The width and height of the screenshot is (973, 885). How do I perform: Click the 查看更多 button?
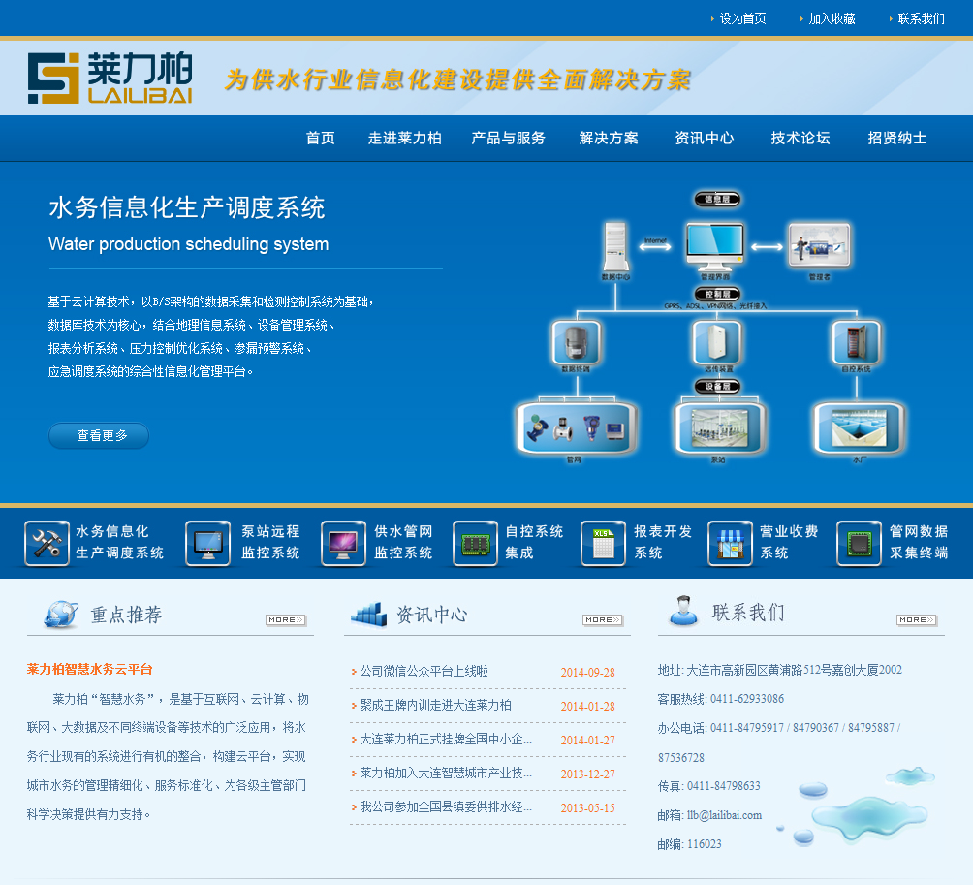pos(99,435)
